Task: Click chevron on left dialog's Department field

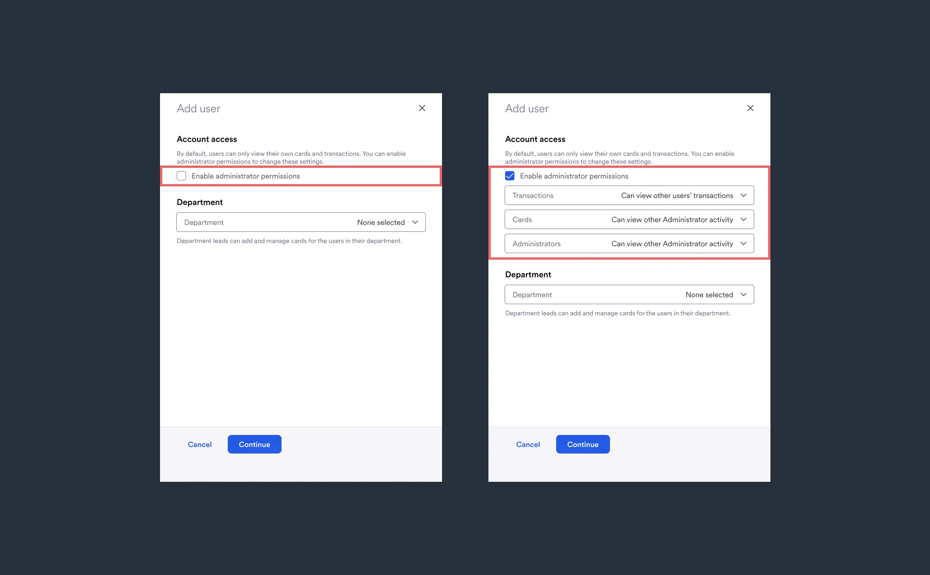Action: coord(415,222)
